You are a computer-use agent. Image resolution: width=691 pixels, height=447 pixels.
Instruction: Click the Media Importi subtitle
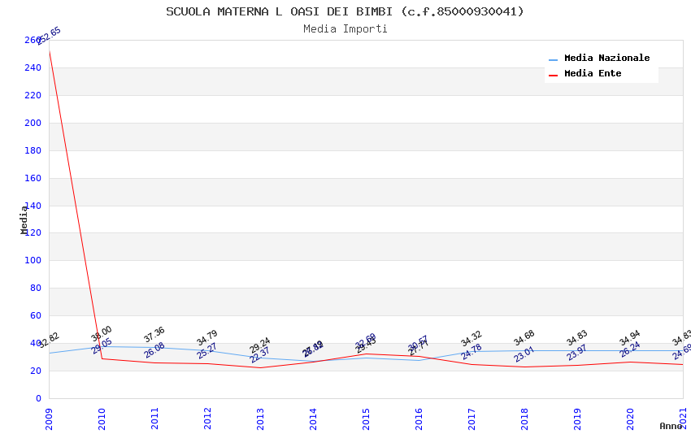coord(345,29)
